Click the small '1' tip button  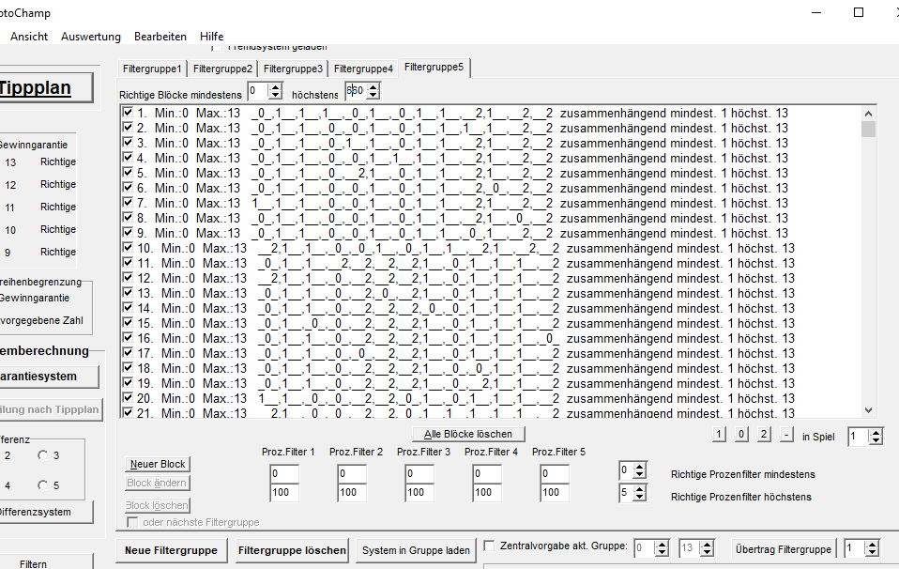(720, 435)
